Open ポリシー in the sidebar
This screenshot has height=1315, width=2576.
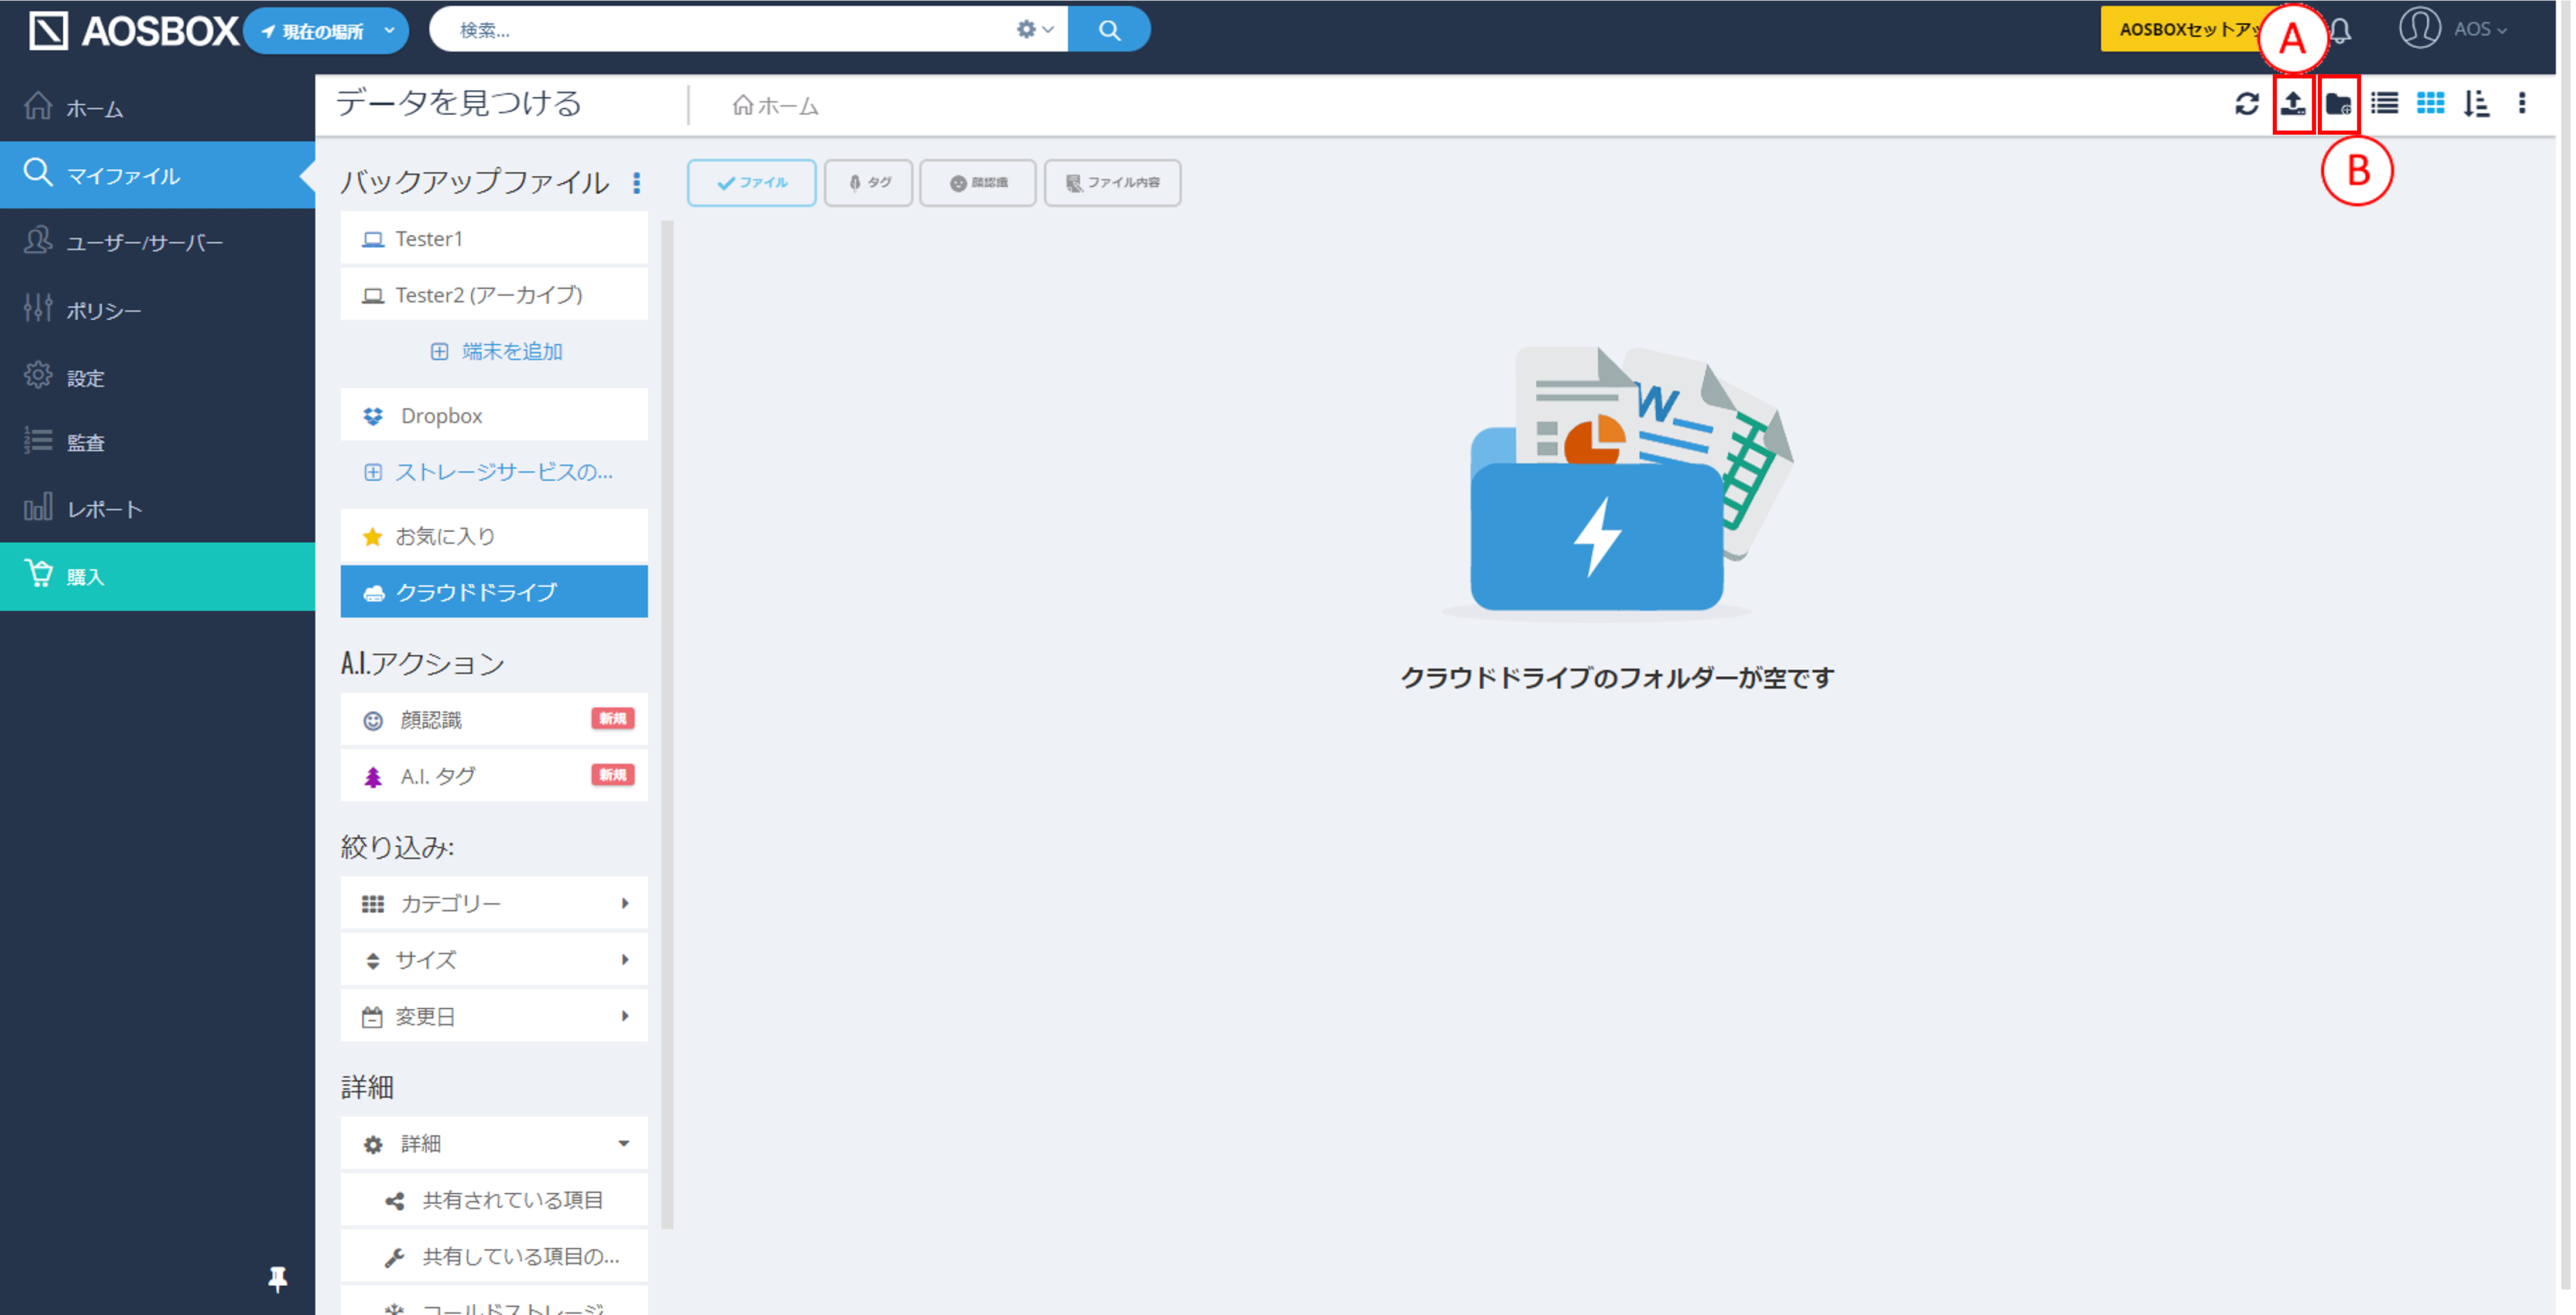157,310
